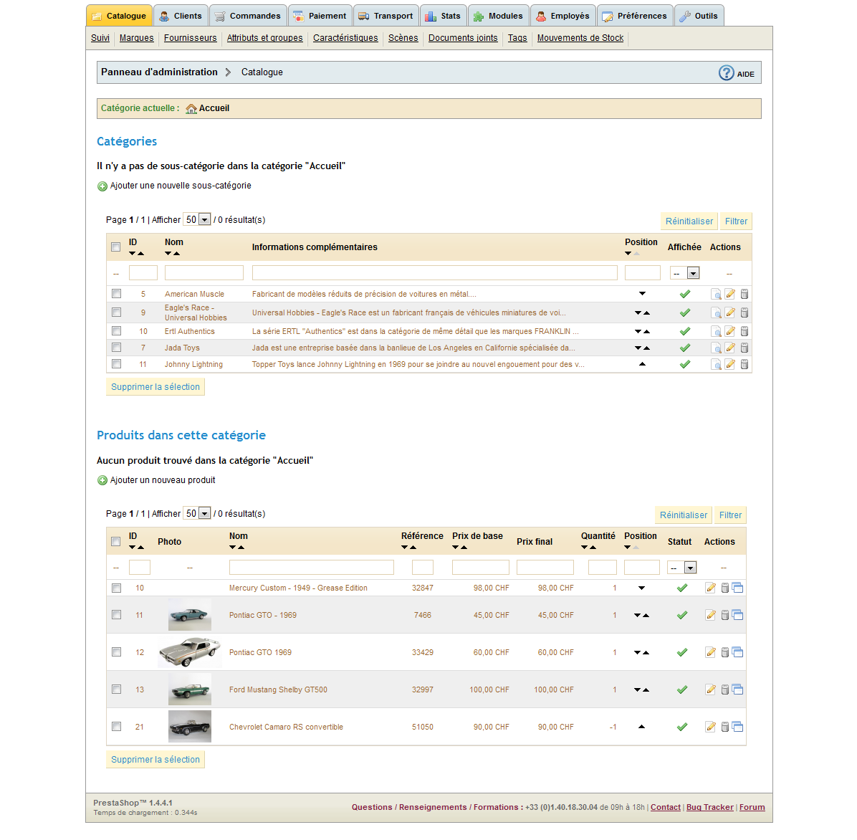Click Réinitialiser above the categories table

pyautogui.click(x=689, y=221)
